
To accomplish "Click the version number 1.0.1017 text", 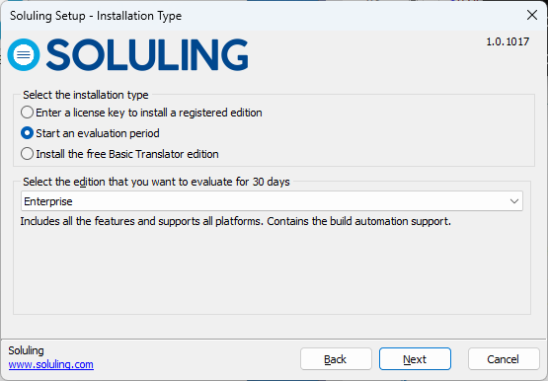I will [508, 41].
